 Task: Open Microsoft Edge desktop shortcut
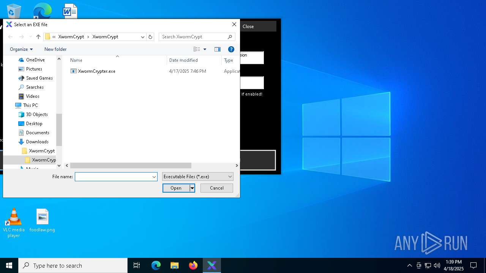[42, 11]
